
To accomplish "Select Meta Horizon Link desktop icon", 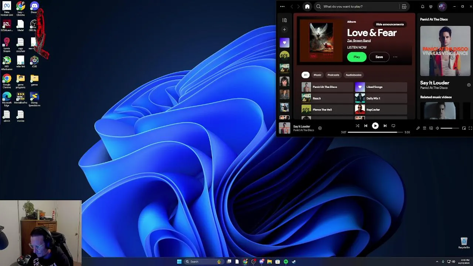I will [7, 9].
